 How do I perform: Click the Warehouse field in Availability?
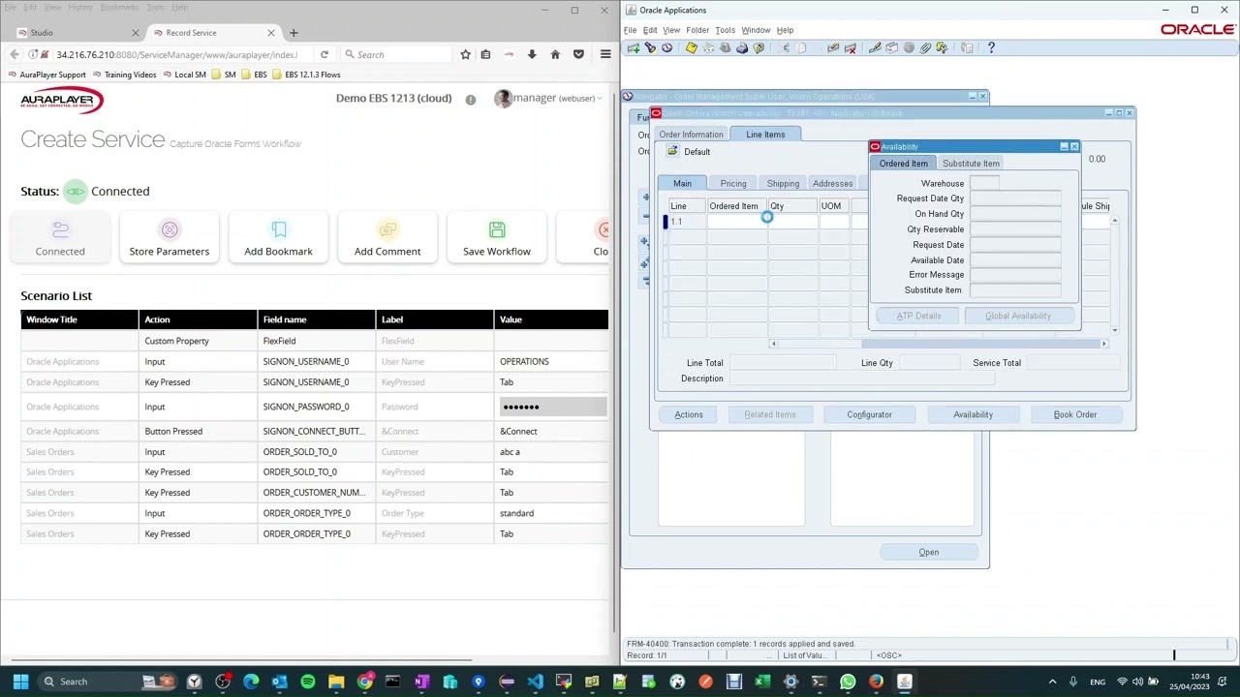[984, 184]
